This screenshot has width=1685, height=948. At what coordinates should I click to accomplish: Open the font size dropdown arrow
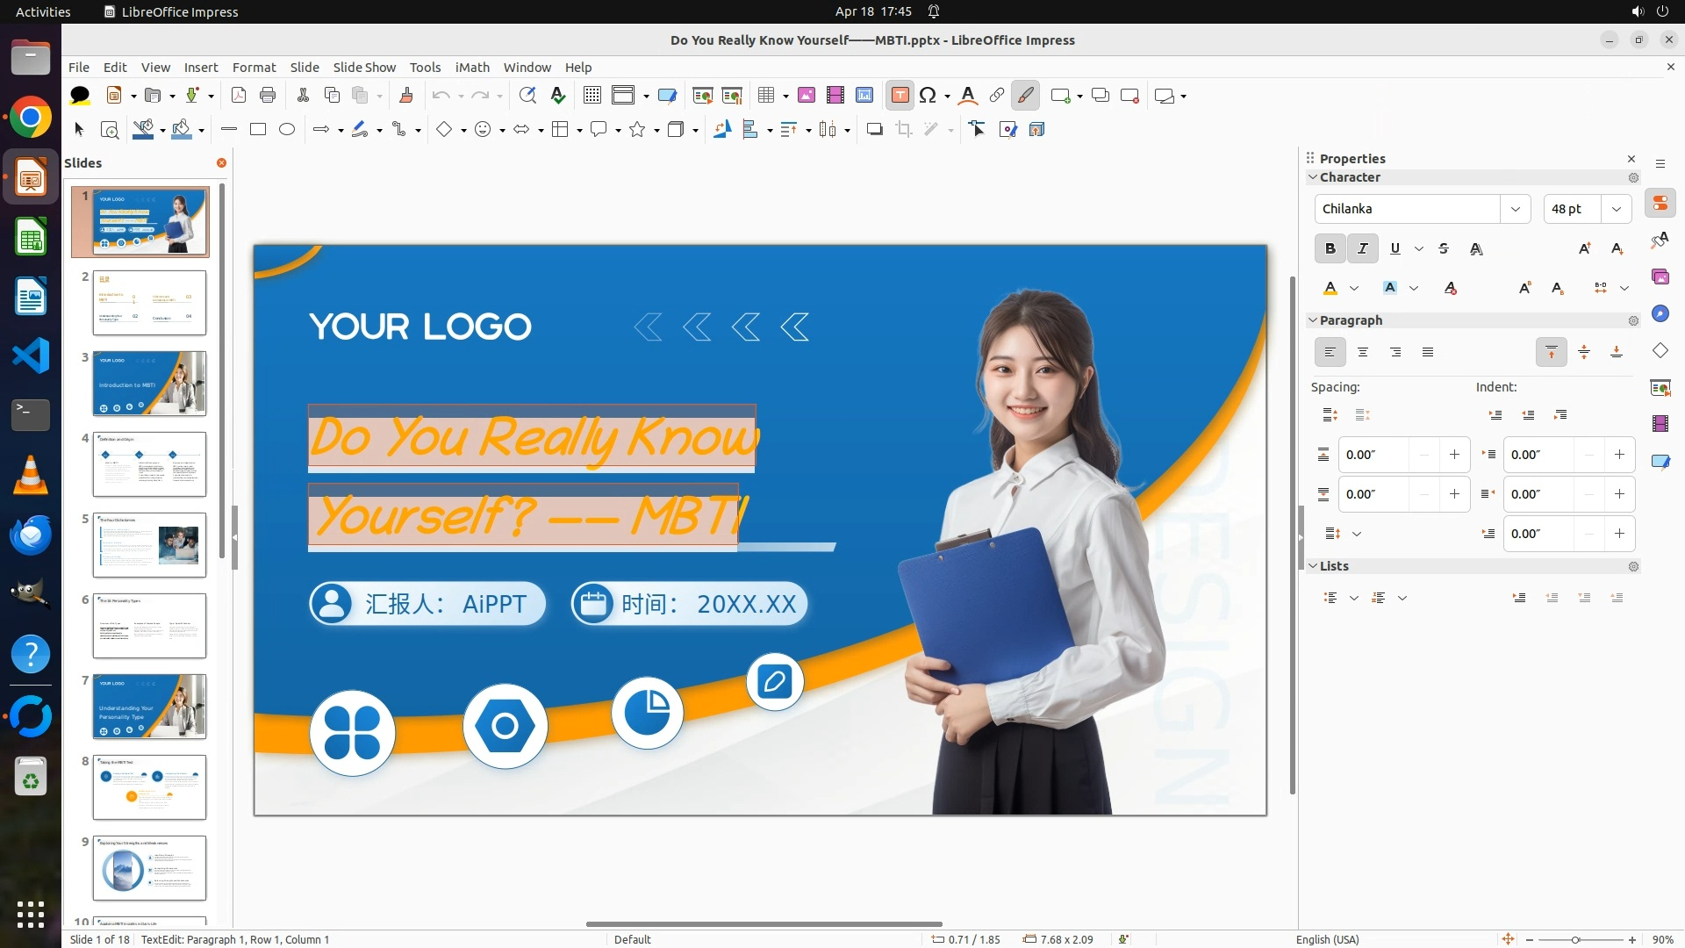[1616, 209]
